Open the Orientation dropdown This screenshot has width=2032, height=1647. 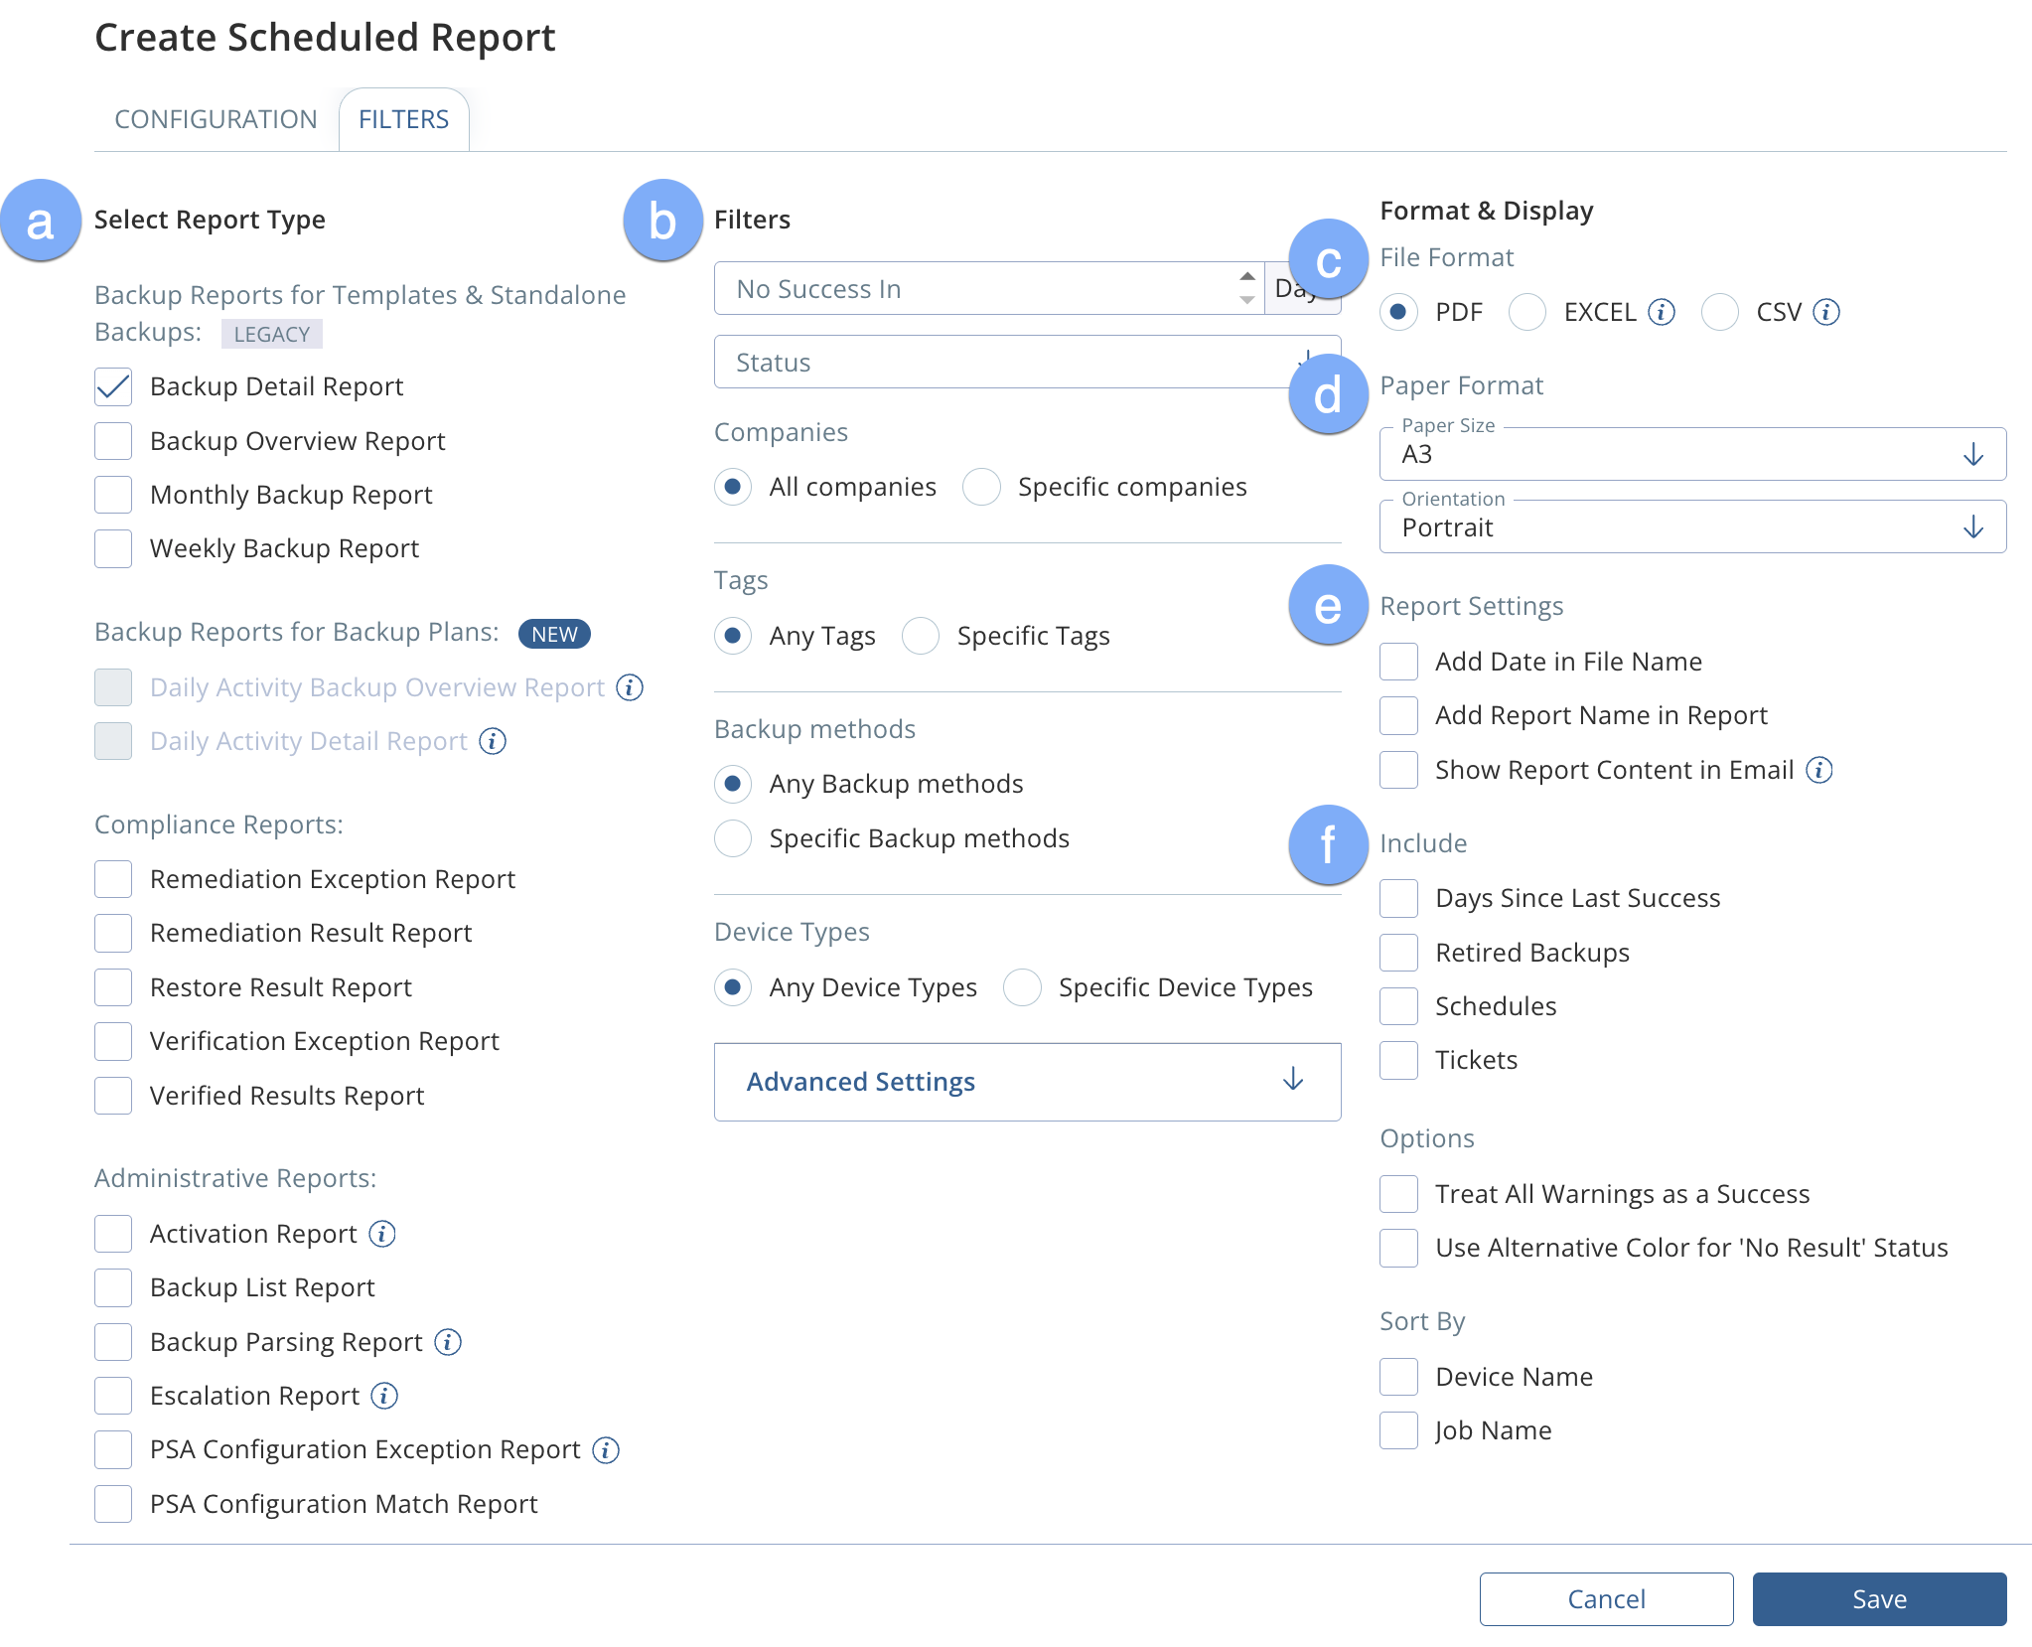point(1692,527)
